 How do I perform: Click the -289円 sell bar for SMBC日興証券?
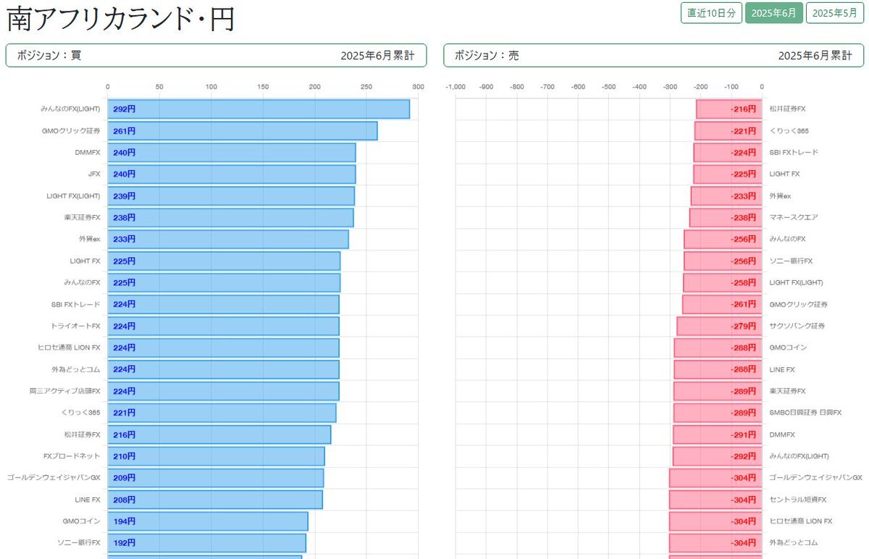pyautogui.click(x=718, y=413)
